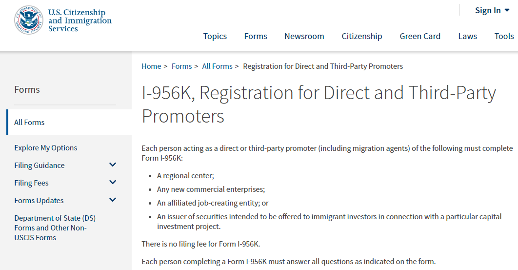Open the Topics menu
This screenshot has height=270, width=518.
[x=215, y=36]
